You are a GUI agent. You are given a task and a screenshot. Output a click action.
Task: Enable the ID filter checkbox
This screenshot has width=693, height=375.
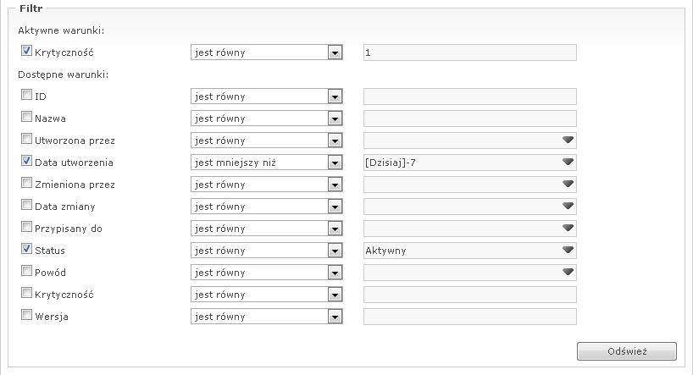tap(26, 96)
